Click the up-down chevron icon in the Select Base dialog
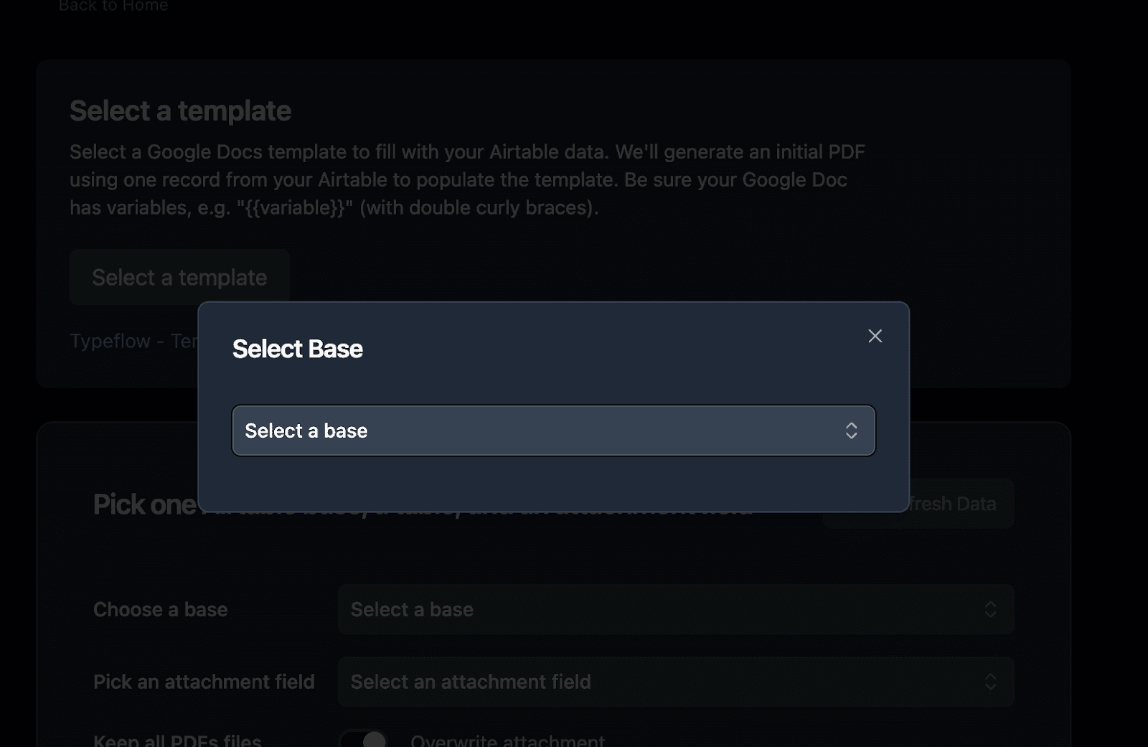This screenshot has height=747, width=1148. (851, 431)
